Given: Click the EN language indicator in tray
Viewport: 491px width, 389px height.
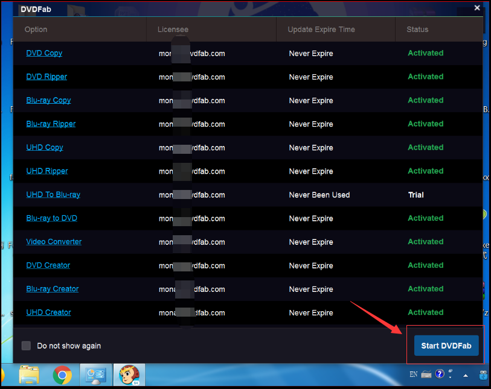Looking at the screenshot, I should (413, 375).
